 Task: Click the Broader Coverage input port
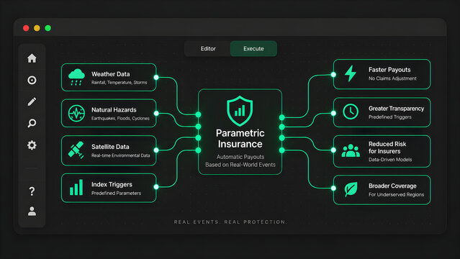point(333,188)
